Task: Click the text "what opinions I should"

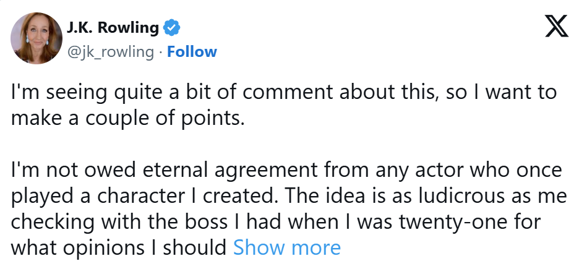Action: point(119,247)
